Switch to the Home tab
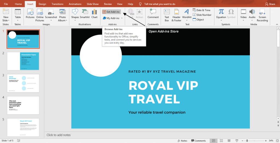The width and height of the screenshot is (280, 143). (x=18, y=4)
